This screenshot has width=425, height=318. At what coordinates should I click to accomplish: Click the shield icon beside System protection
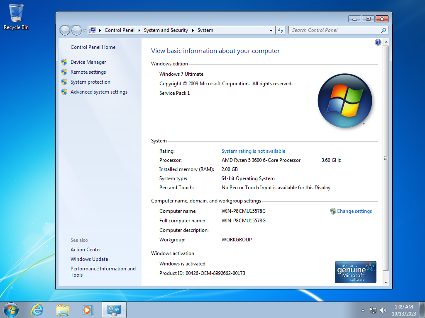coord(64,82)
